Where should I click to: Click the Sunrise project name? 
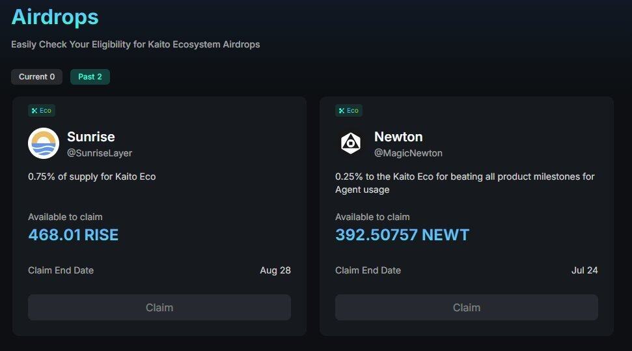91,137
